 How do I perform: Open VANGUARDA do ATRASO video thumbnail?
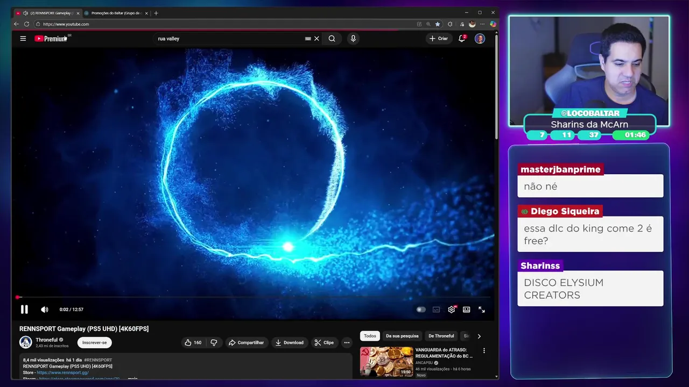[386, 361]
